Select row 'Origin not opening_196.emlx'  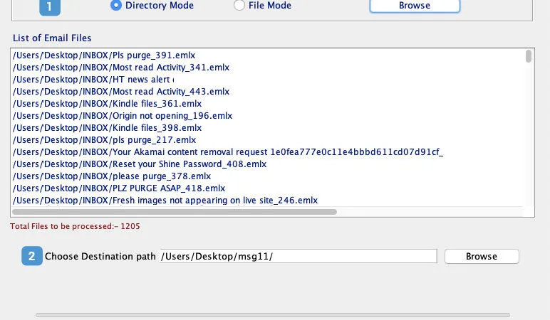coord(268,115)
